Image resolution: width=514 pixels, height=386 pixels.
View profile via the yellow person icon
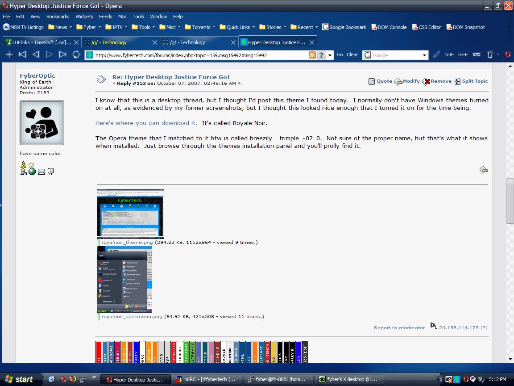click(23, 165)
